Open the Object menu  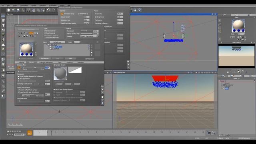(x=15, y=6)
